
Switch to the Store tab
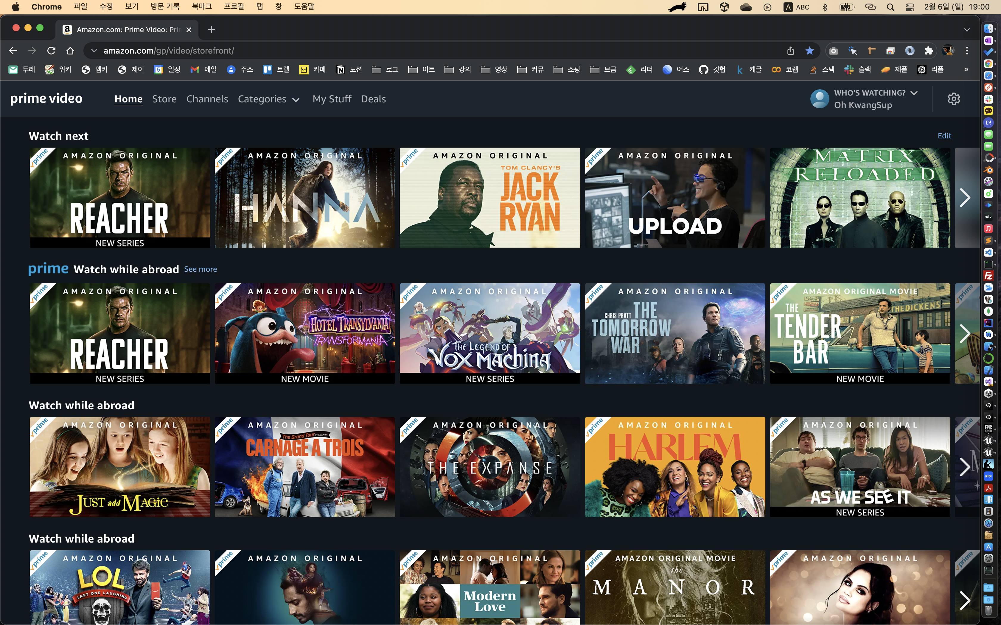pos(164,99)
